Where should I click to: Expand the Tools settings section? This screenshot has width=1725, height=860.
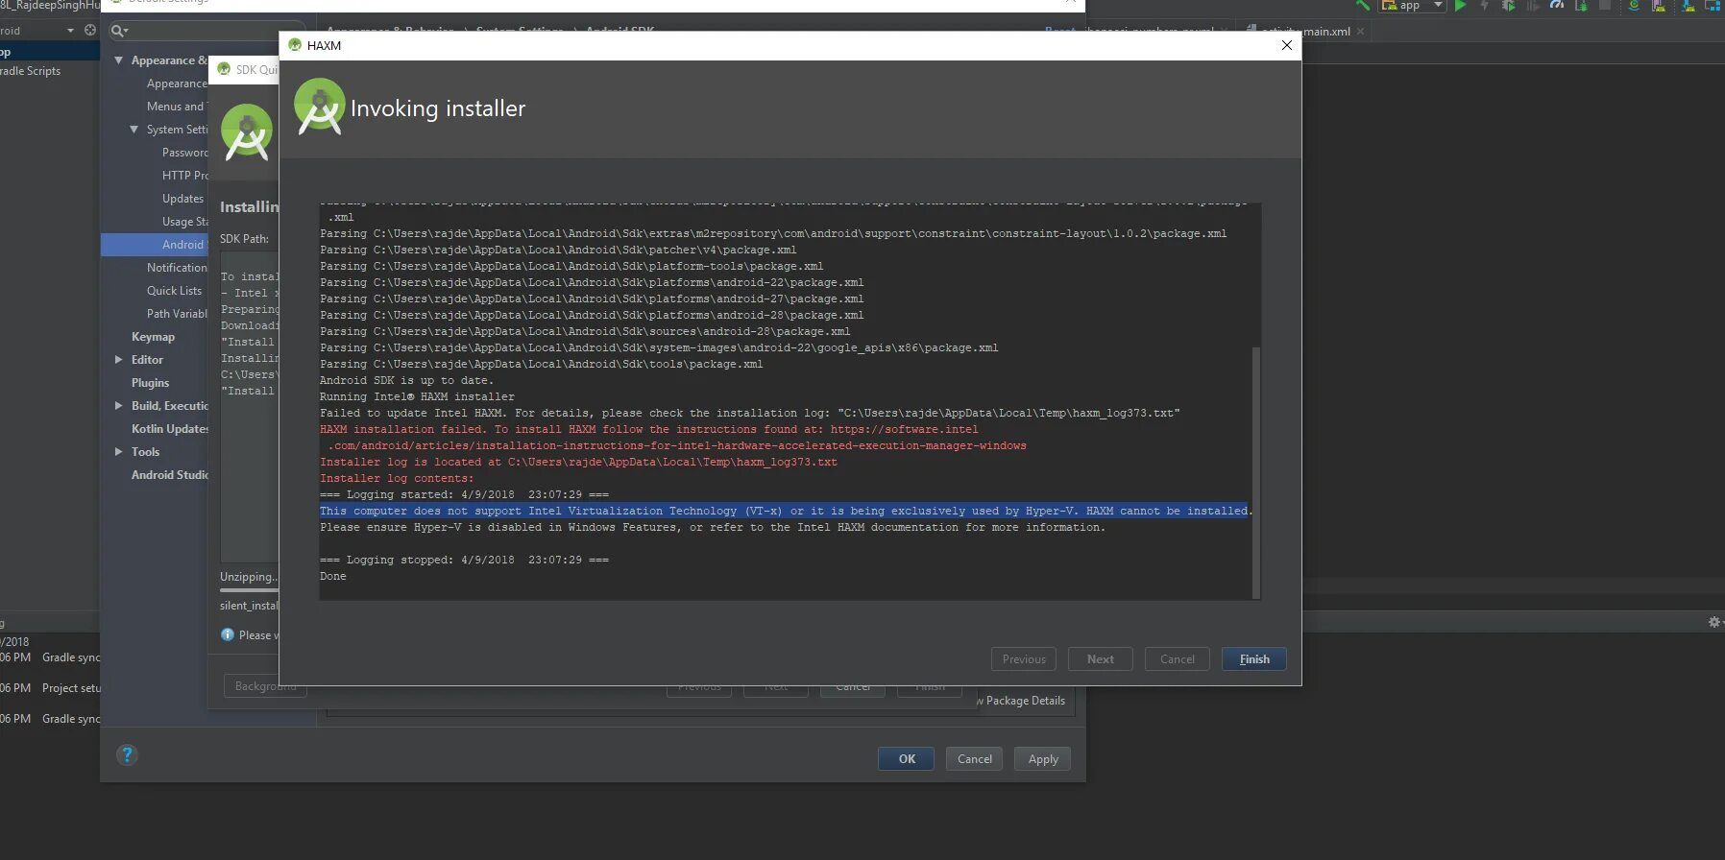(x=119, y=452)
